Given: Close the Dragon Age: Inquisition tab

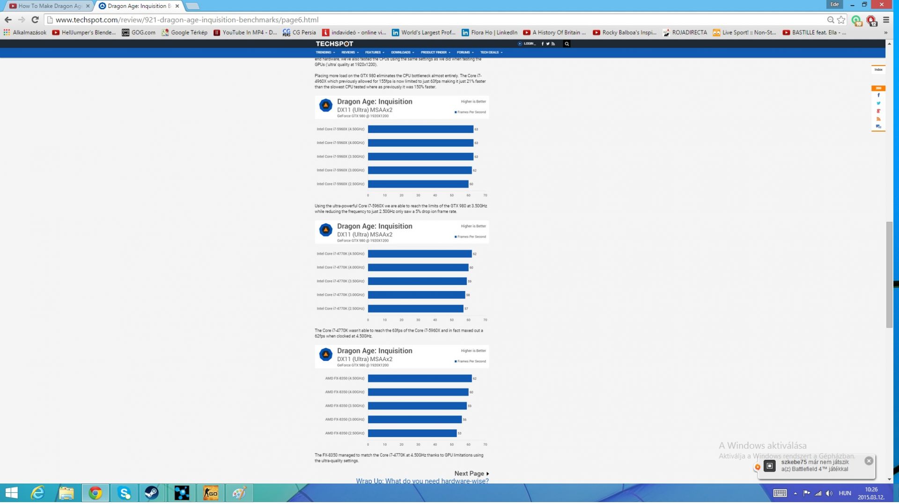Looking at the screenshot, I should (x=177, y=6).
